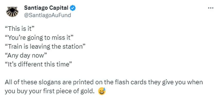Screen dimensions: 218x98
Task: Click the line "you buy your first piece"
Action: [49, 91]
